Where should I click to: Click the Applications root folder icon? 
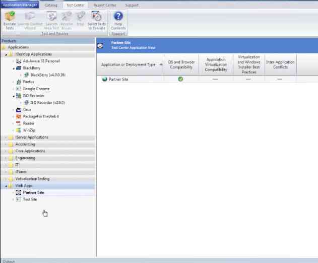coord(4,47)
